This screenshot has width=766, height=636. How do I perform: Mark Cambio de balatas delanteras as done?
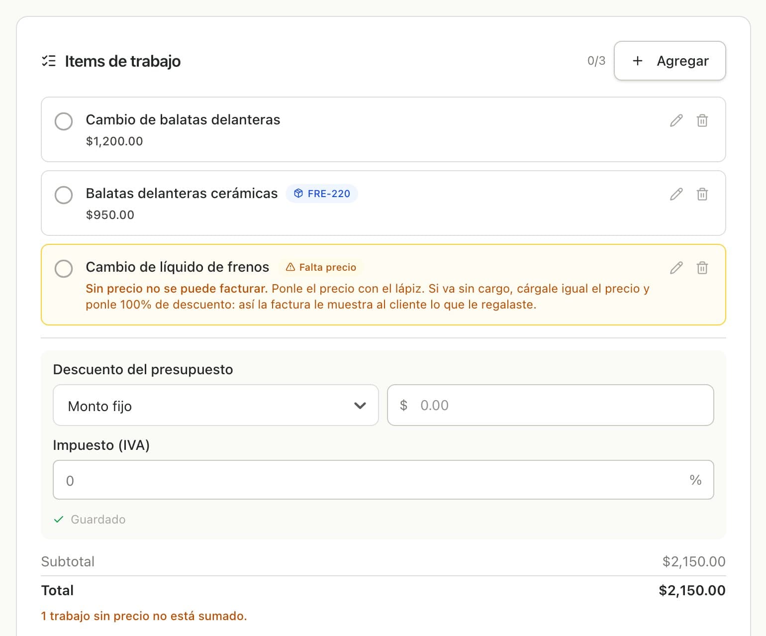tap(64, 121)
